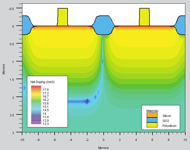Click the Polysilicon yellow material swatch
Screen dimensions: 190x150
152,125
